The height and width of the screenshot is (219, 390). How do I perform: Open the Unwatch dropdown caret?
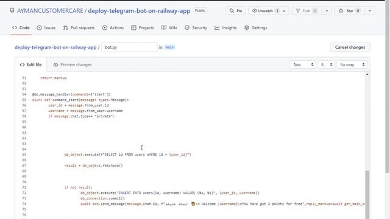pyautogui.click(x=284, y=11)
